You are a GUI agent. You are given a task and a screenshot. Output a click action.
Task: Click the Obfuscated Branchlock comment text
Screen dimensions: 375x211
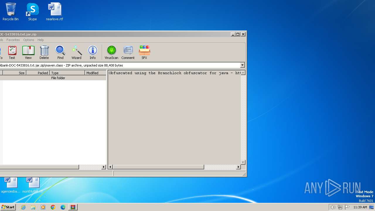175,73
